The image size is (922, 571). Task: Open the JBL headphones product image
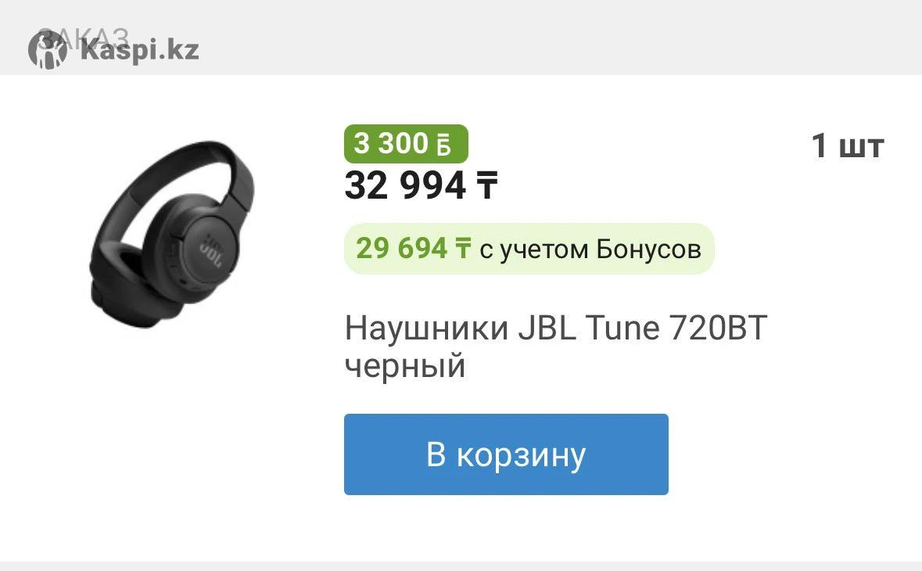[x=172, y=234]
